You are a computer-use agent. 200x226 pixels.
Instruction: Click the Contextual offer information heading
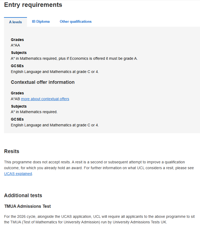(43, 82)
